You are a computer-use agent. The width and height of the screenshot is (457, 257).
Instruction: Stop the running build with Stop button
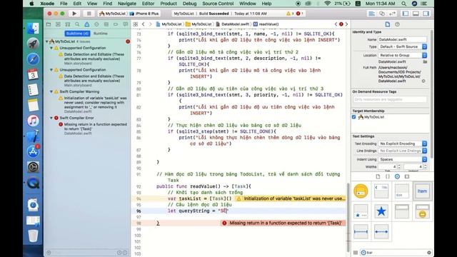tap(89, 14)
